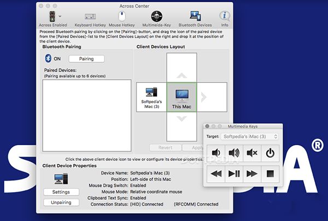Click the '[HID] Connected' status text

pos(147,204)
